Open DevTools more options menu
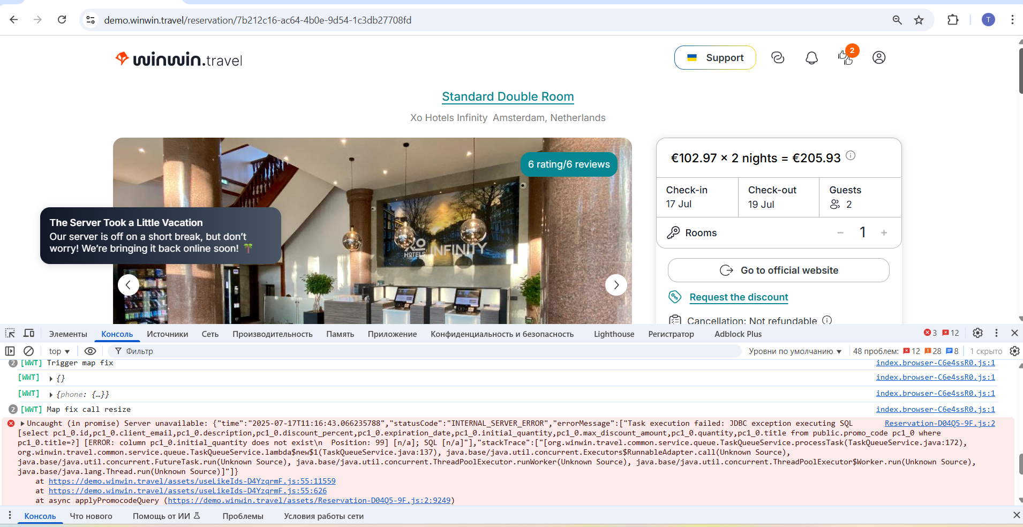 click(x=996, y=333)
